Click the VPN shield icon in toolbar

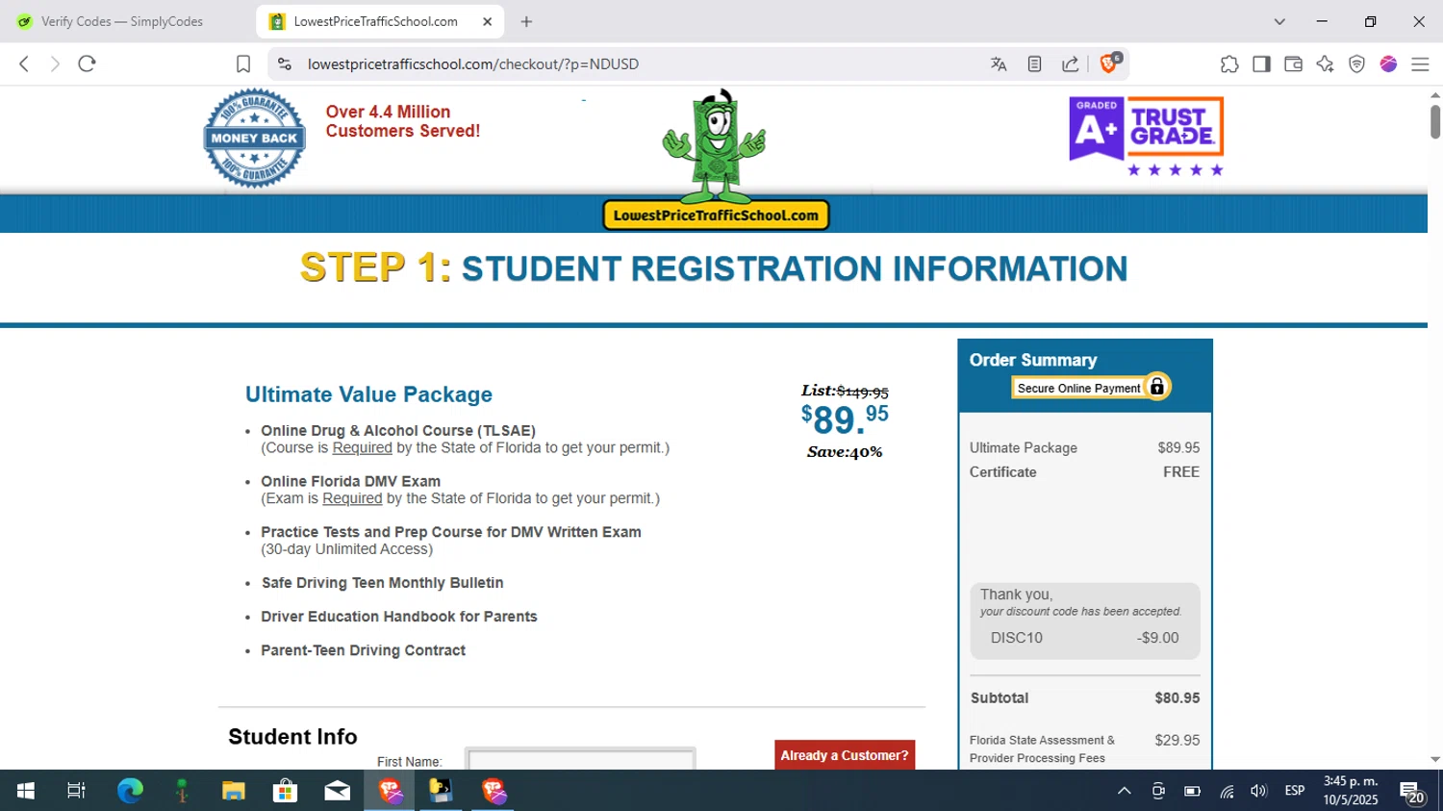[1356, 64]
